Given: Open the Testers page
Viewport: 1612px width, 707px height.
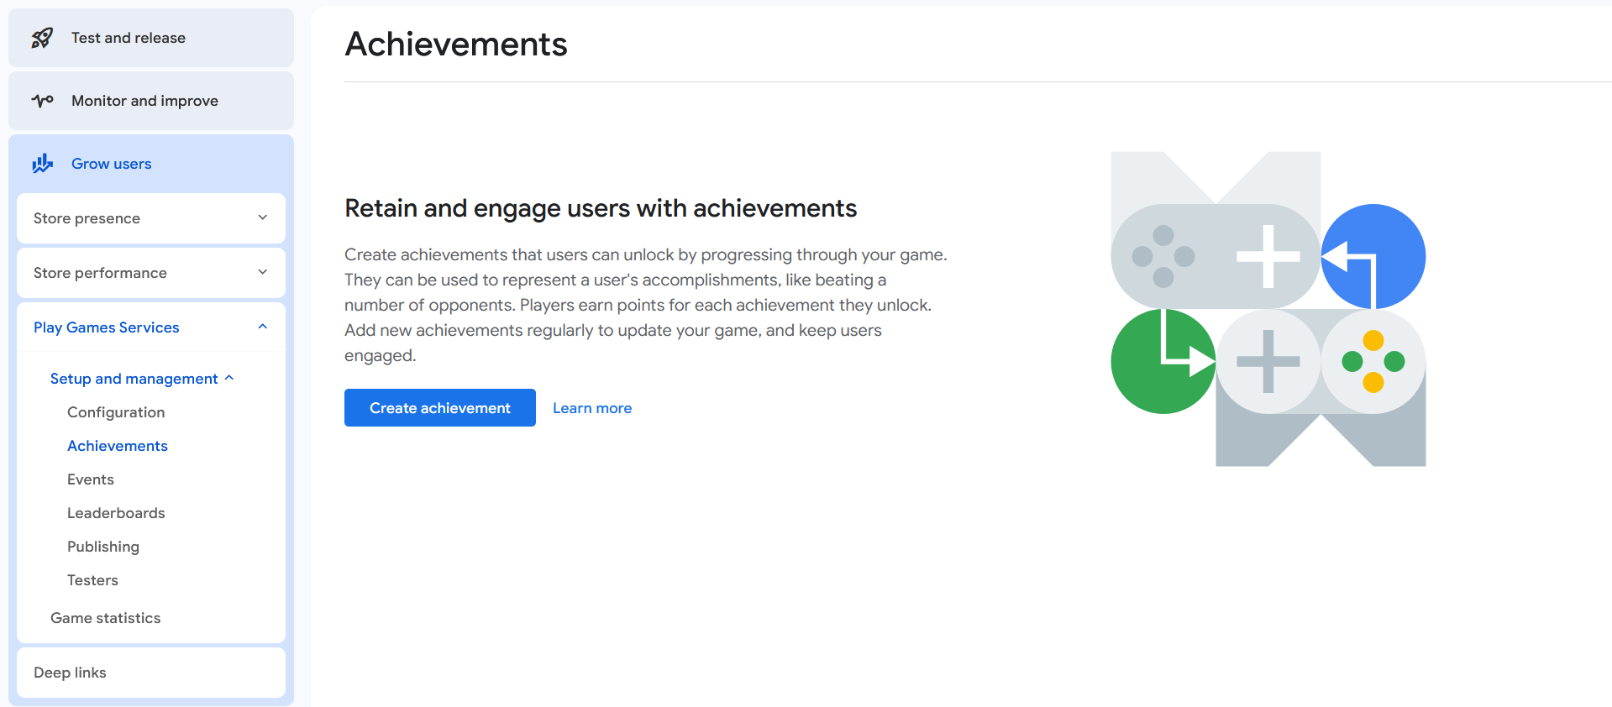Looking at the screenshot, I should [x=92, y=580].
